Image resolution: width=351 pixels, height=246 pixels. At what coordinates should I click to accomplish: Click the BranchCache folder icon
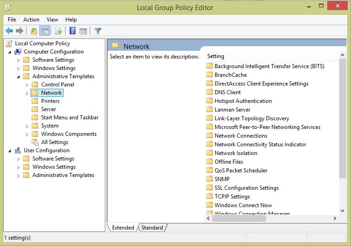tap(210, 75)
